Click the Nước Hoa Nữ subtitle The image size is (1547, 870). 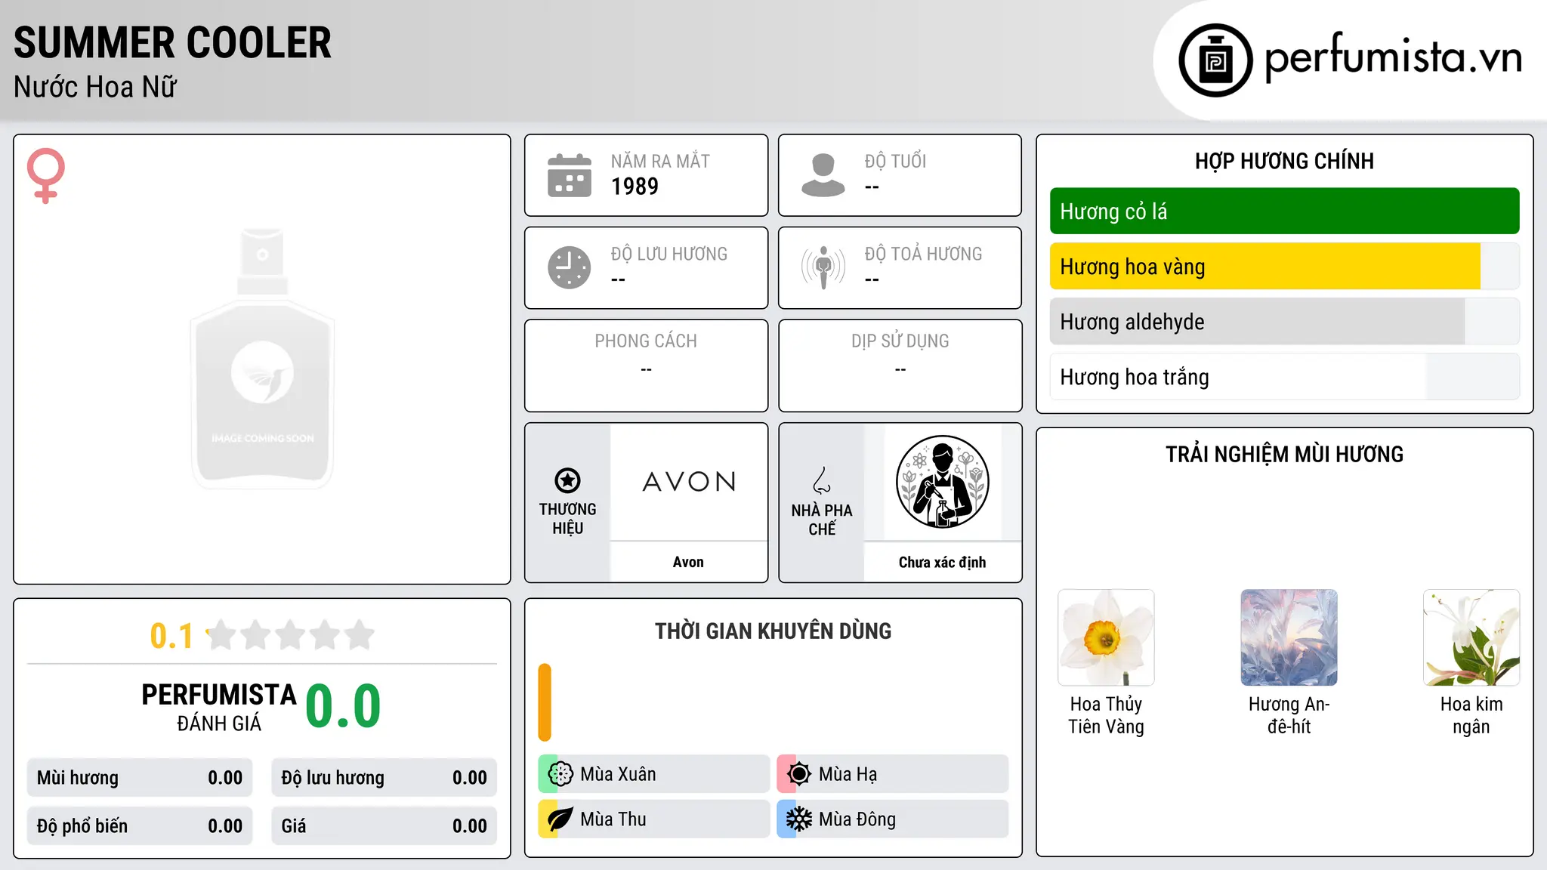point(95,87)
